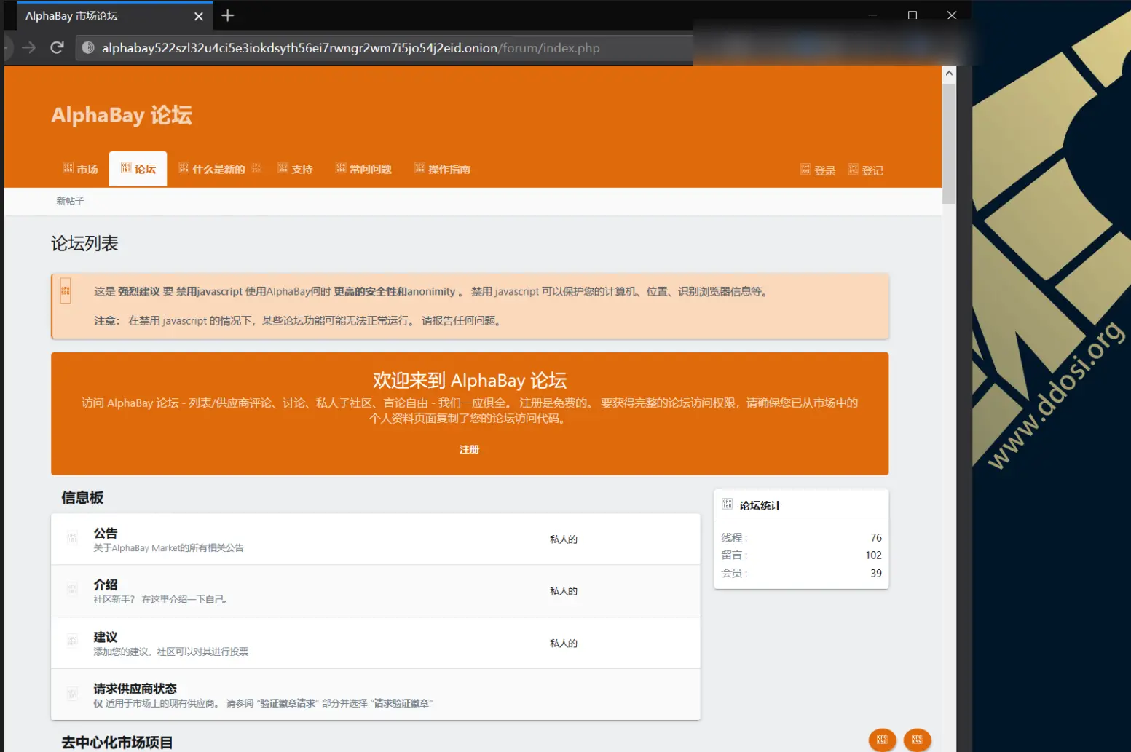Click the onion site info icon in address bar
This screenshot has width=1131, height=752.
point(88,48)
